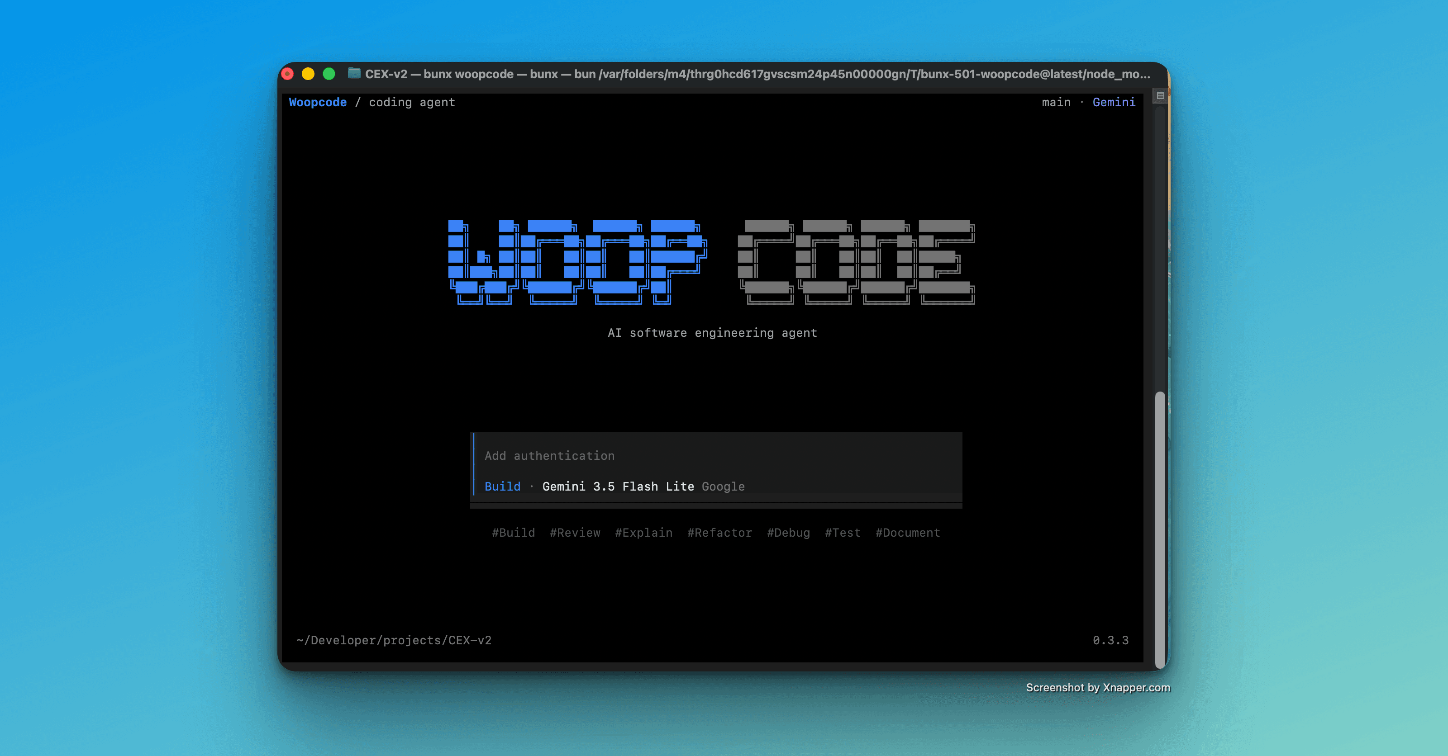This screenshot has width=1448, height=756.
Task: Click the ~/Developer/projects/CEX-v2 path
Action: 394,640
